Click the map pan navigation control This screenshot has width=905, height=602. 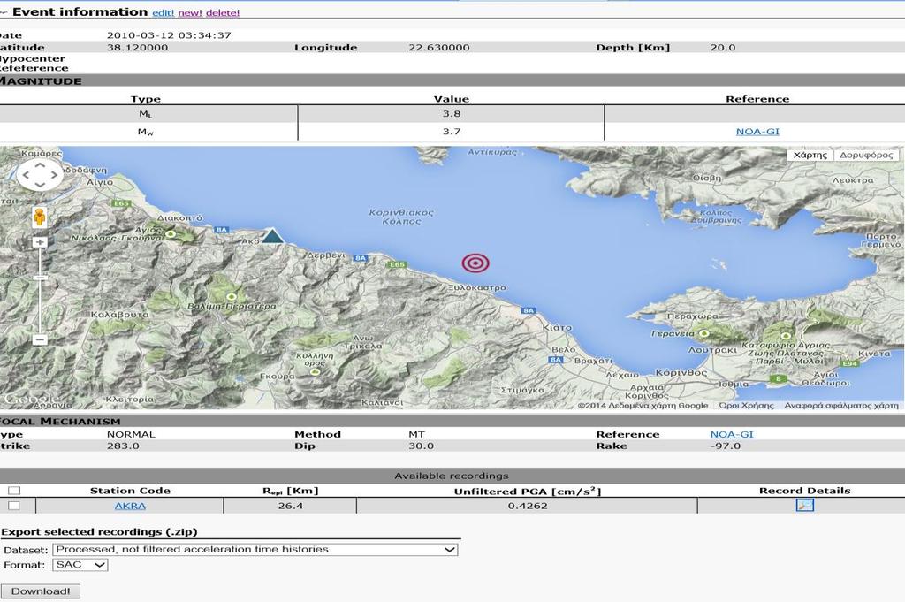(x=39, y=174)
